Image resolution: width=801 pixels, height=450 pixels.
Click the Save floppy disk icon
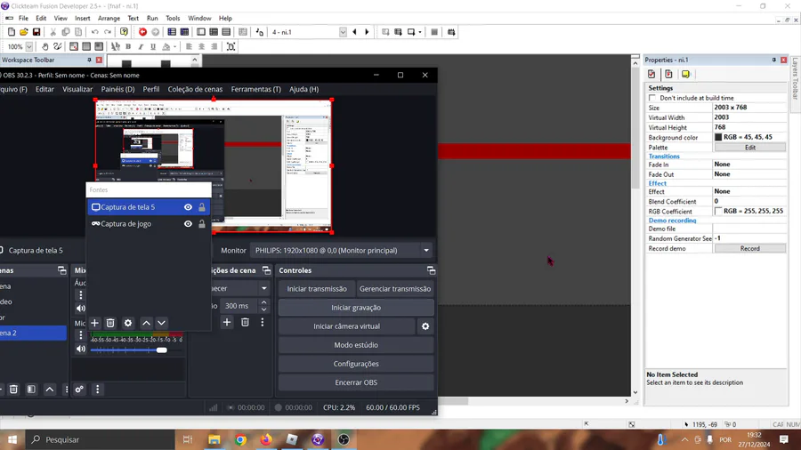pos(36,32)
